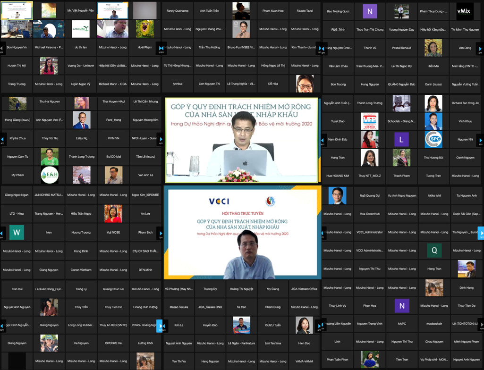Click the vMix logo participant tile
Image resolution: width=484 pixels, height=370 pixels.
click(465, 11)
